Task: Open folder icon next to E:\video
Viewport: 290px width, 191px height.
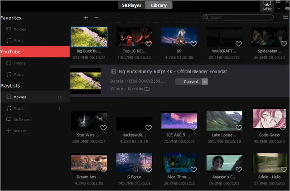Action: [x=147, y=89]
